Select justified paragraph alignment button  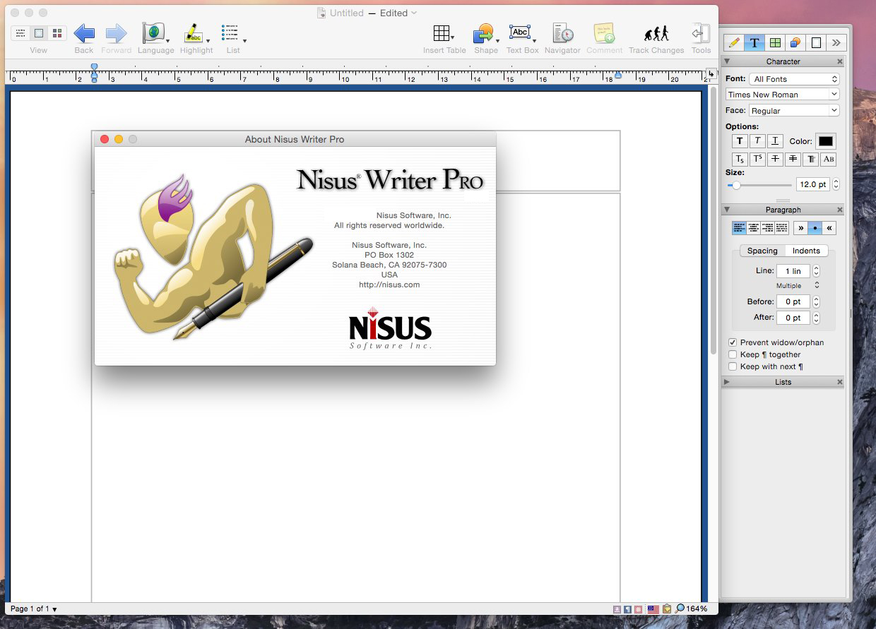(781, 228)
